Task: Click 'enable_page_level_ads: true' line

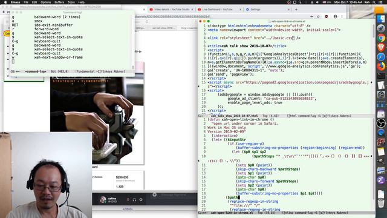Action: (255, 102)
